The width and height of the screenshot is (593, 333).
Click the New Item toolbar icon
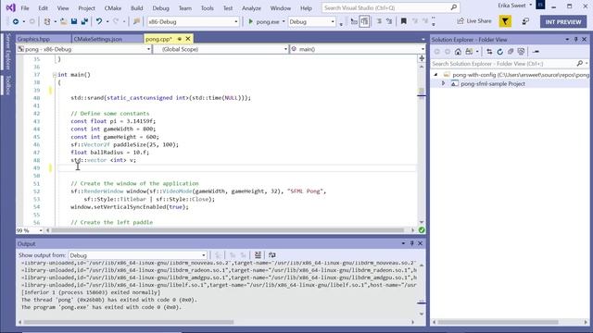click(47, 22)
